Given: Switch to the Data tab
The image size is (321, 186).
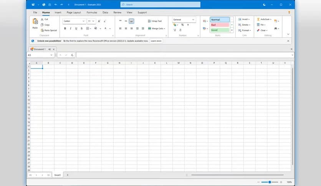Looking at the screenshot, I should click(x=105, y=13).
